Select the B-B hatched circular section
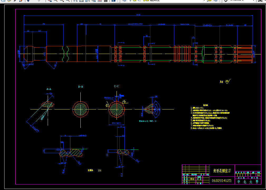The width and height of the screenshot is (266, 190). click(80, 109)
